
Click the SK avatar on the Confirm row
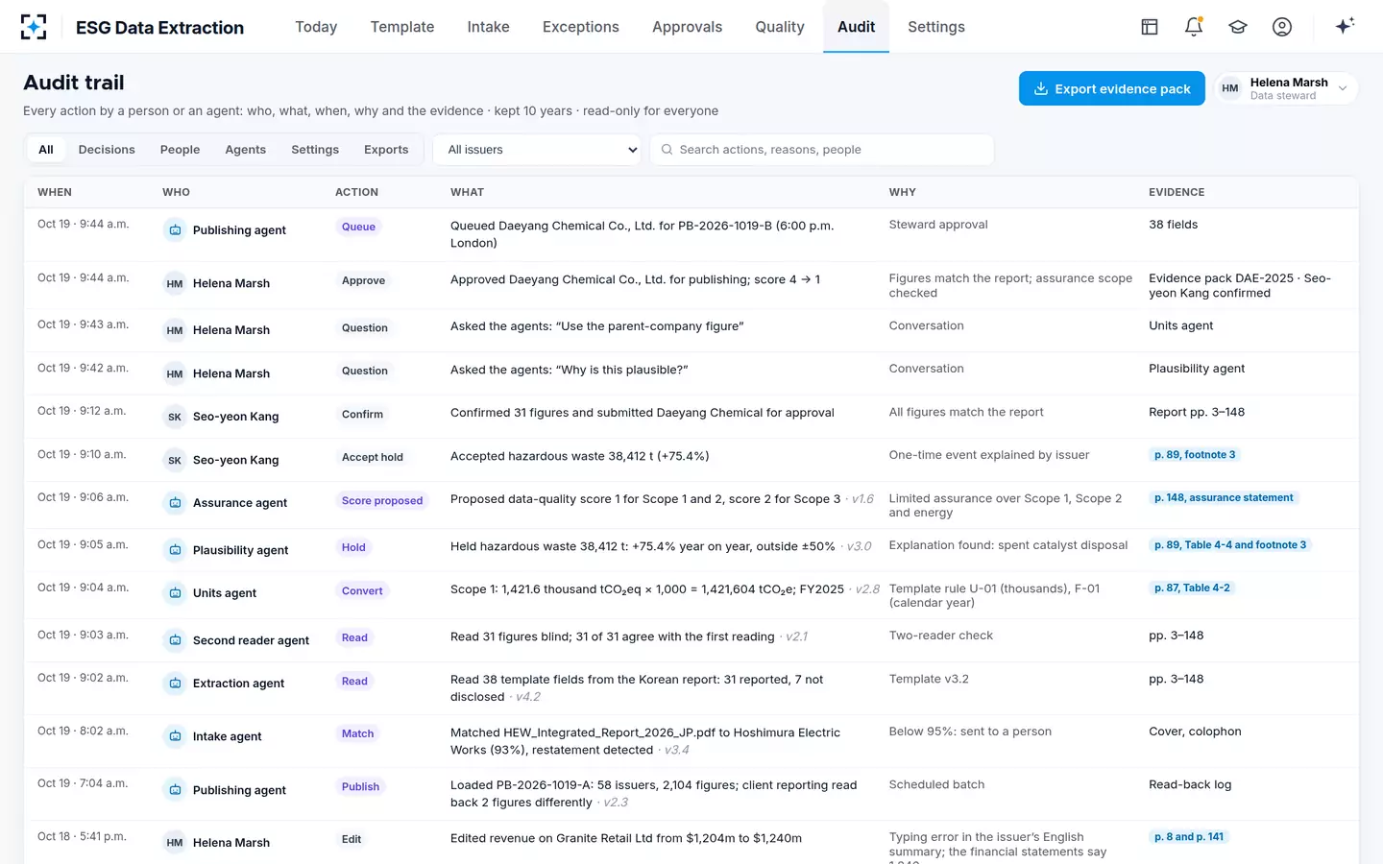coord(175,417)
